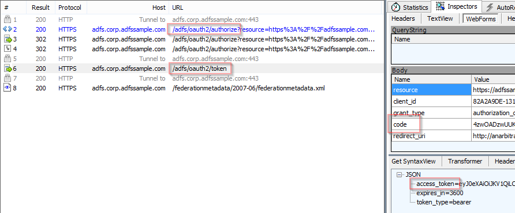Click the Protocol column header
Image resolution: width=515 pixels, height=213 pixels.
tap(70, 7)
